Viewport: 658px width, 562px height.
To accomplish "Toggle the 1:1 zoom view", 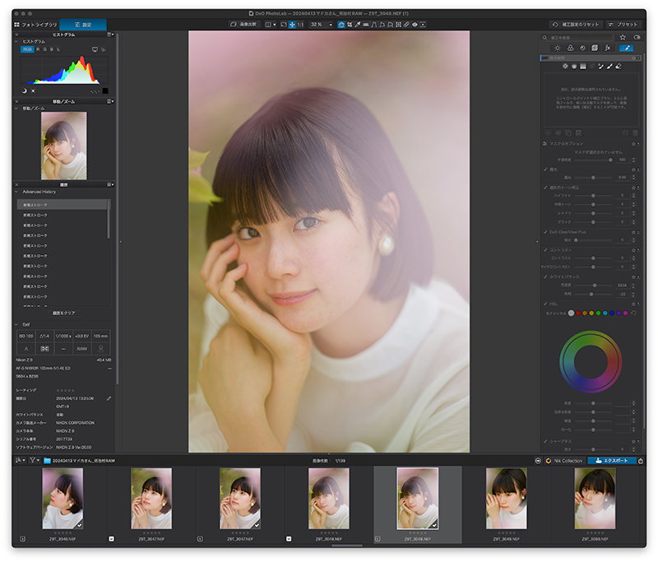I will [300, 25].
